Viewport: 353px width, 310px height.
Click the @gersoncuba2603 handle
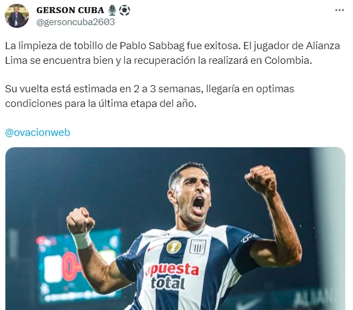tap(75, 22)
